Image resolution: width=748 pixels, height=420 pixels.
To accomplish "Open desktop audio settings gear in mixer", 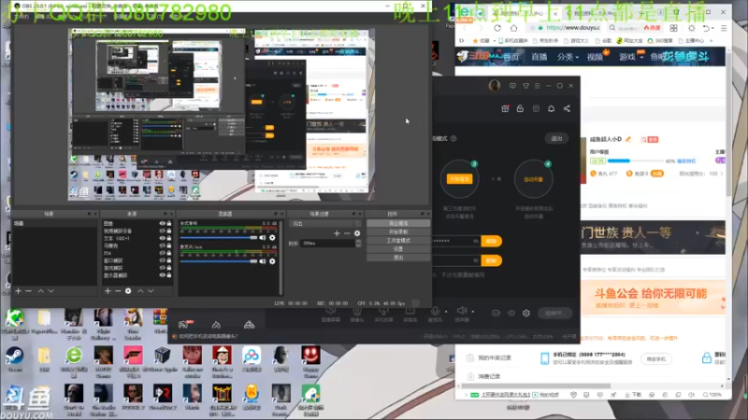I will click(x=272, y=238).
